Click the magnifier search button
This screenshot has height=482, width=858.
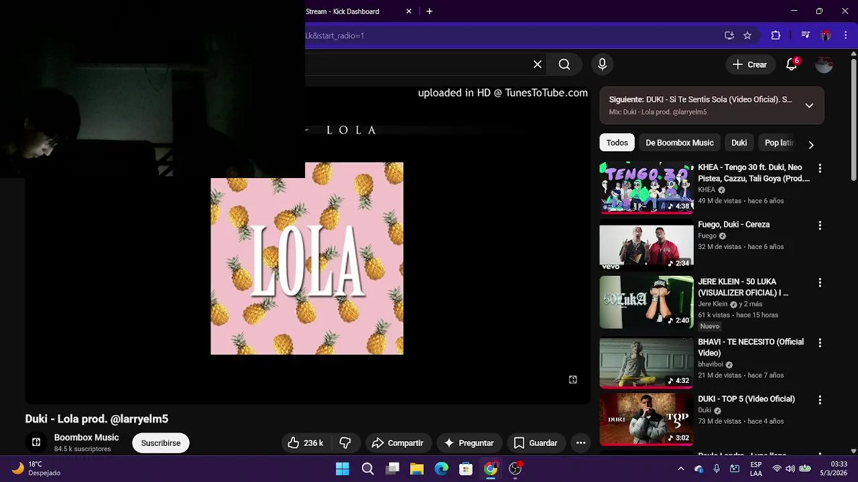pos(564,64)
